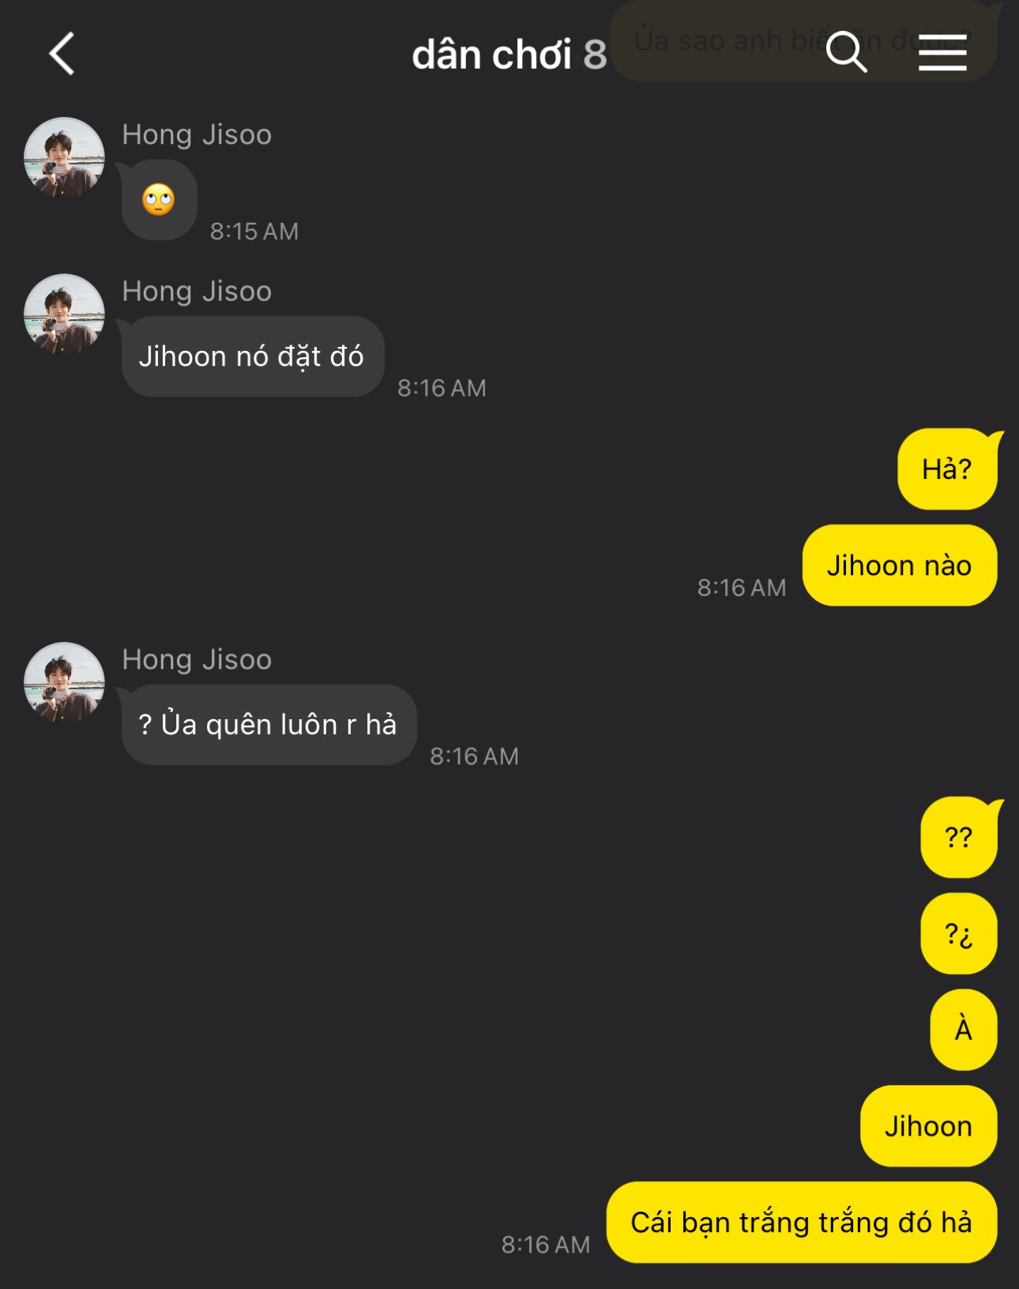This screenshot has width=1019, height=1289.
Task: Tap Hong Jisoo name above emoji message
Action: pyautogui.click(x=197, y=134)
